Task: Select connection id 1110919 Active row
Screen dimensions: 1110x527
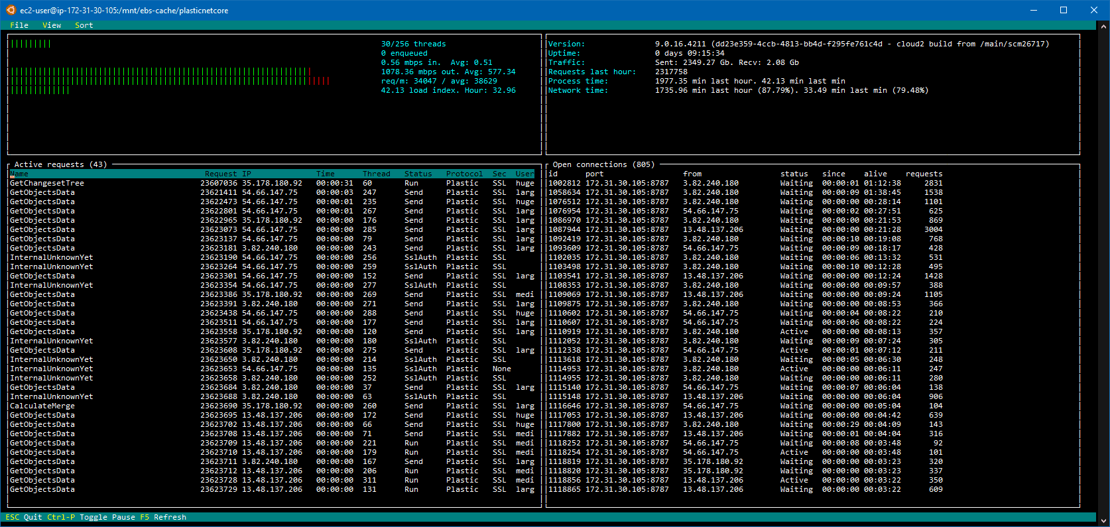Action: coord(745,331)
